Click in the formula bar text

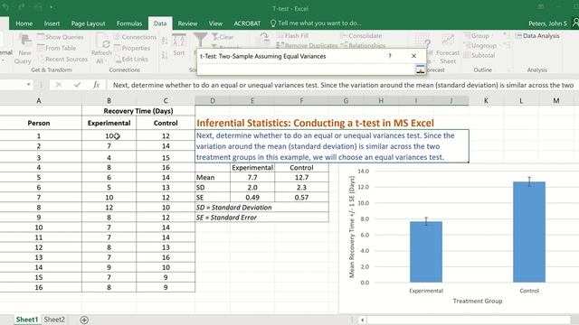(x=343, y=85)
